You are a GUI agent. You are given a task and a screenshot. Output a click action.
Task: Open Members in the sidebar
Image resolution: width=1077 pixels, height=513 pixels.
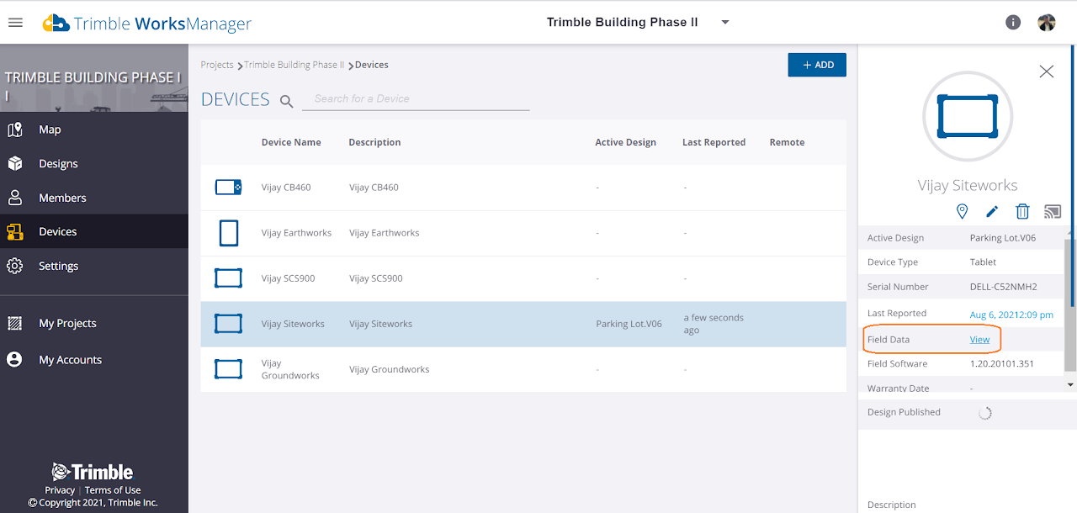point(62,198)
